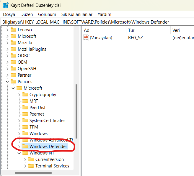This screenshot has height=176, width=194.
Task: Open the Sık Kullanılanlar menu
Action: point(77,14)
